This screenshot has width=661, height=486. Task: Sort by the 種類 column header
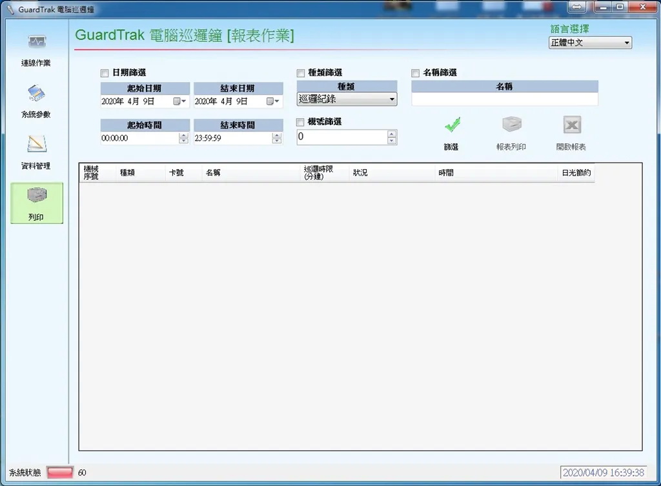pos(140,173)
